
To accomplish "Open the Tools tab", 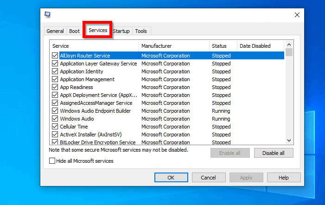I will [141, 31].
